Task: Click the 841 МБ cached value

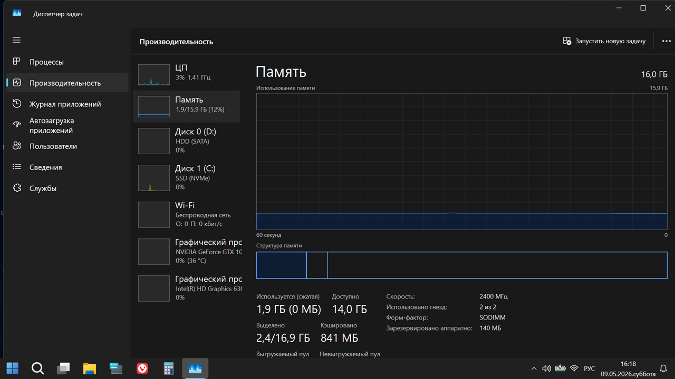Action: click(339, 337)
